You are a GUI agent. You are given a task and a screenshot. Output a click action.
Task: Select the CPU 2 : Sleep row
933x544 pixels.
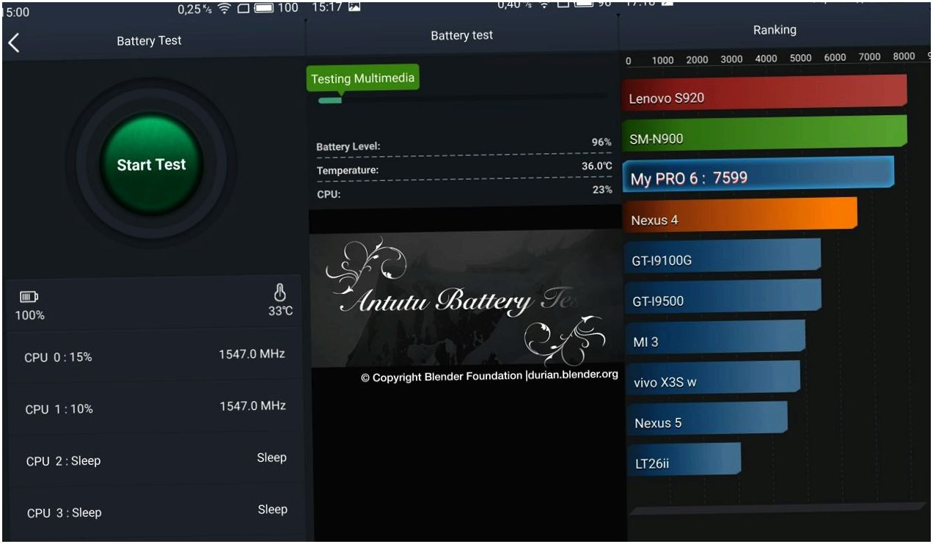[x=155, y=460]
